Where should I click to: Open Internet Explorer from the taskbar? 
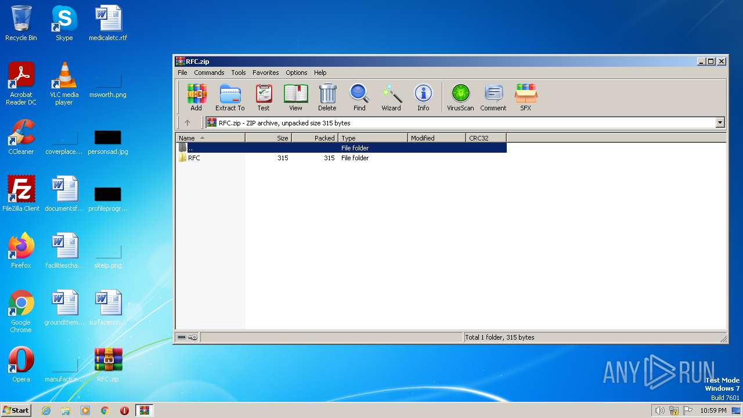coord(46,410)
